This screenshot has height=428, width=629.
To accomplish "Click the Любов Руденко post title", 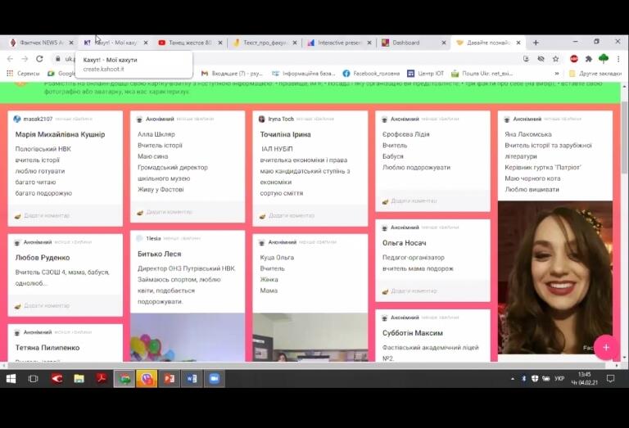I will tap(43, 258).
